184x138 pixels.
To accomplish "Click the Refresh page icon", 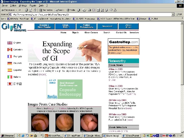I will 31,10.
